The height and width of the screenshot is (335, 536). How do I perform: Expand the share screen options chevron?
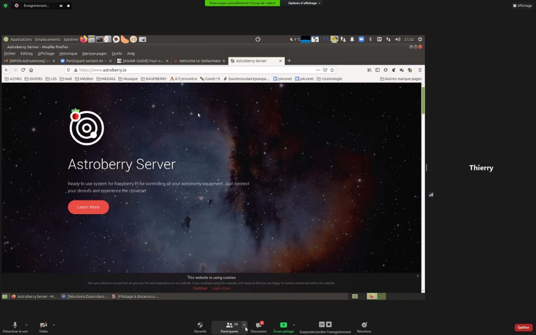pyautogui.click(x=294, y=325)
